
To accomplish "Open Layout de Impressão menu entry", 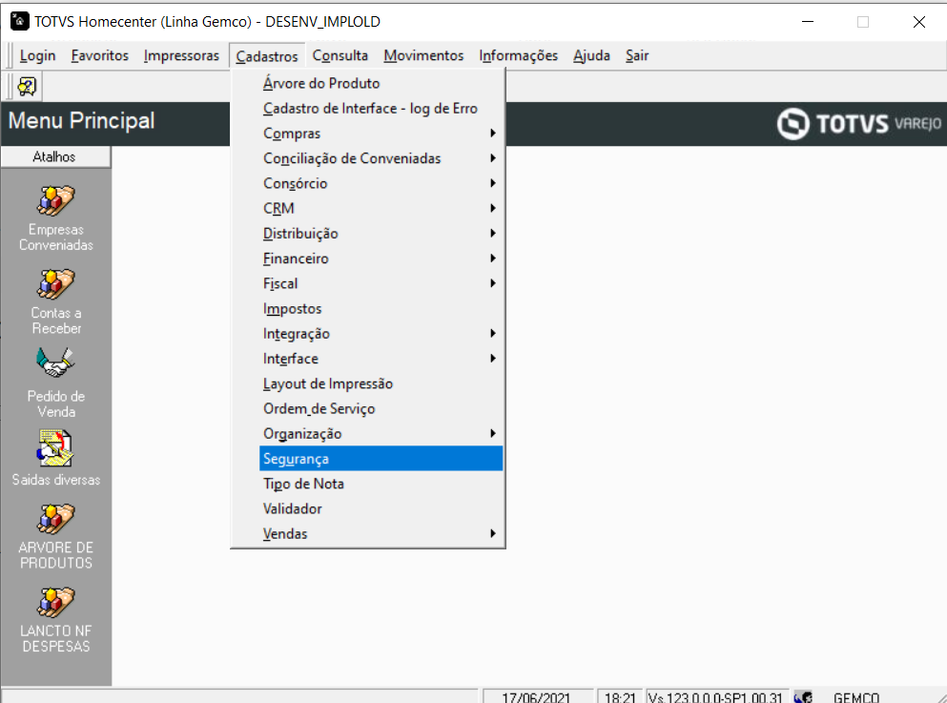I will tap(381, 384).
